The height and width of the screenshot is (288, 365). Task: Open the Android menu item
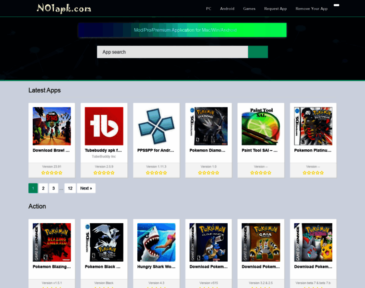(227, 9)
